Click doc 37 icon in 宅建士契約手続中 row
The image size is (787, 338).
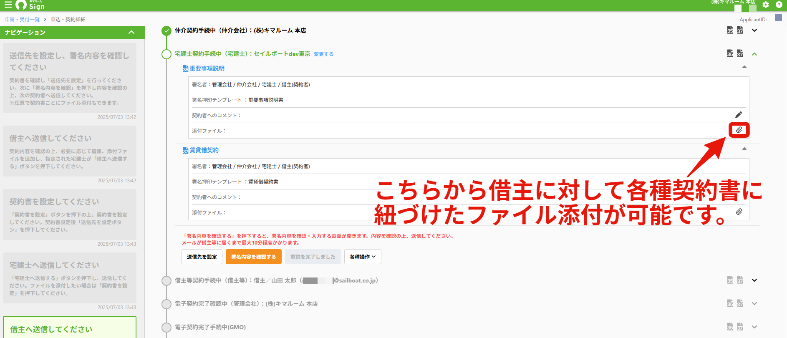(x=740, y=53)
